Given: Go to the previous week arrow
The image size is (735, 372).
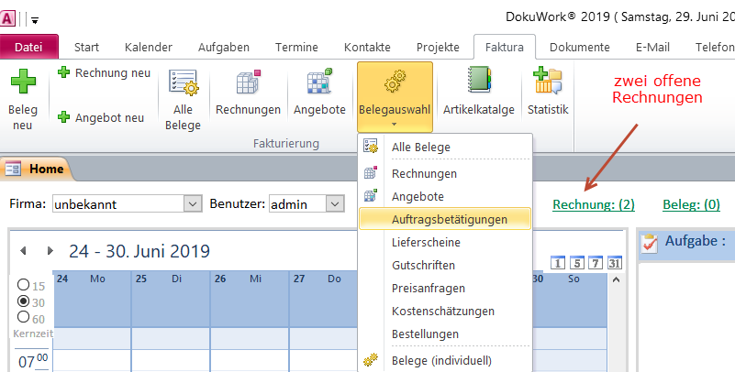Looking at the screenshot, I should click(24, 250).
